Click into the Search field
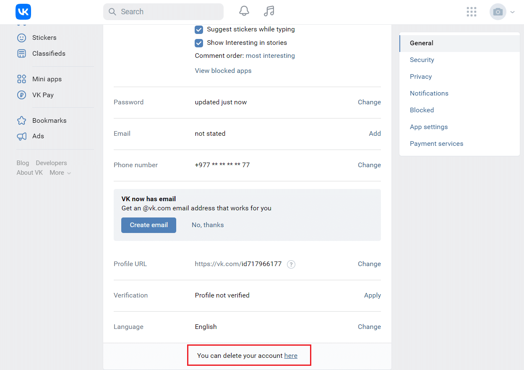The height and width of the screenshot is (370, 524). click(163, 12)
